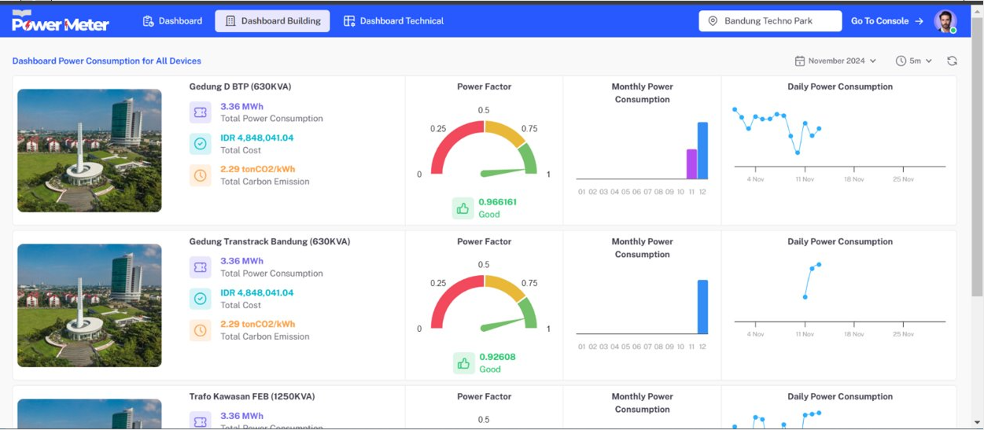The height and width of the screenshot is (430, 984).
Task: Switch to Dashboard Technical tab
Action: click(393, 21)
